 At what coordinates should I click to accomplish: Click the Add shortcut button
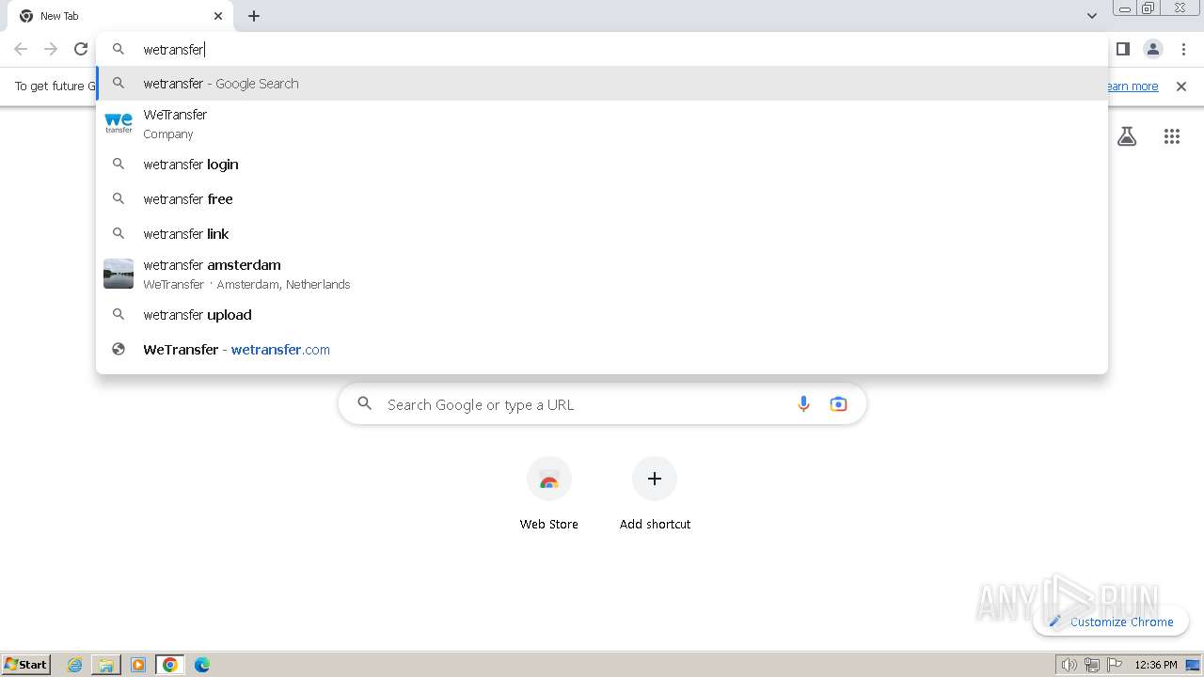pos(655,494)
